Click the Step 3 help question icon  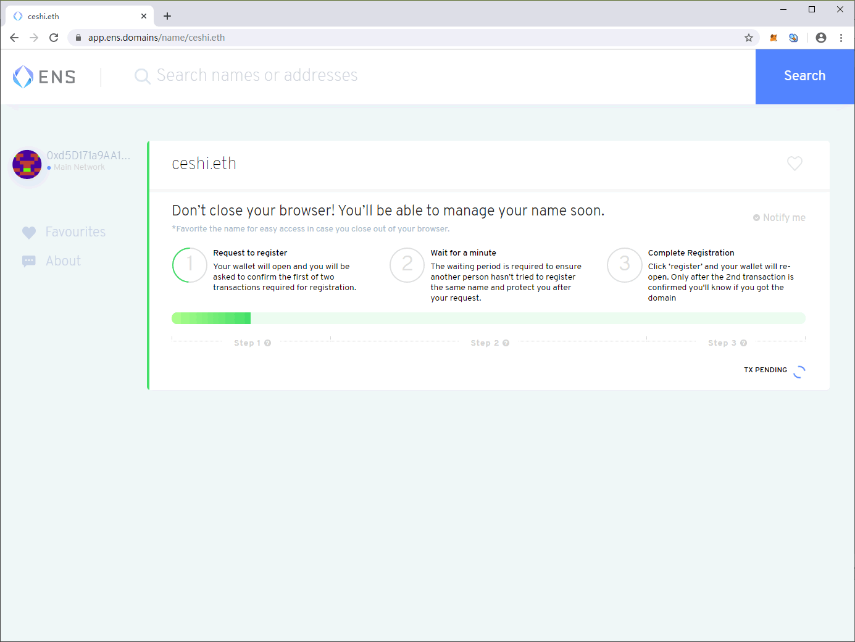[744, 343]
